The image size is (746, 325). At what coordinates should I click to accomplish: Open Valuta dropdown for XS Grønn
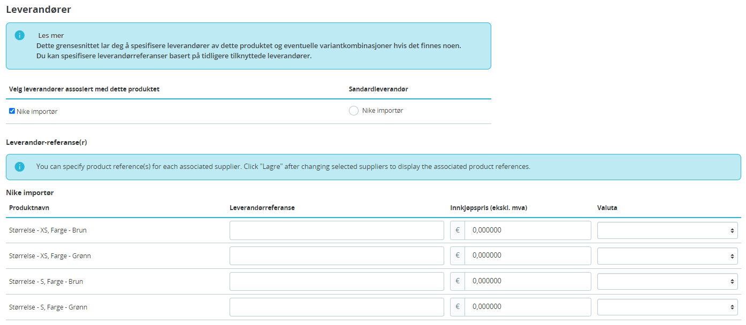coord(667,256)
